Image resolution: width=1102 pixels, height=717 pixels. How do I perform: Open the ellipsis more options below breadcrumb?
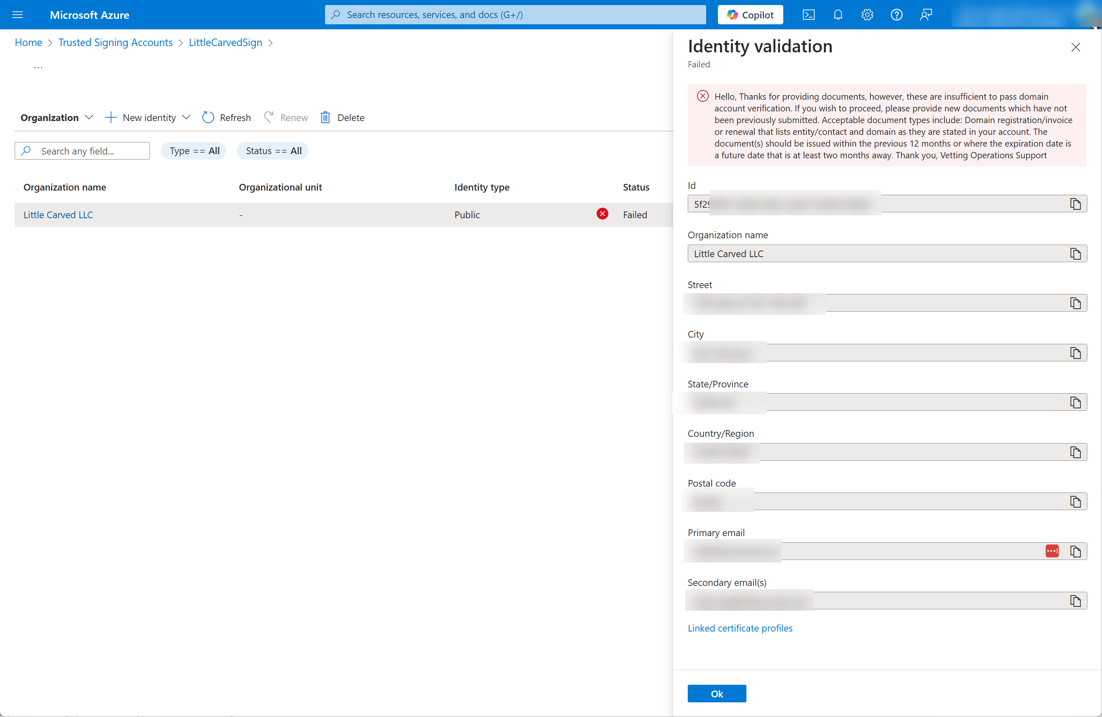[39, 67]
